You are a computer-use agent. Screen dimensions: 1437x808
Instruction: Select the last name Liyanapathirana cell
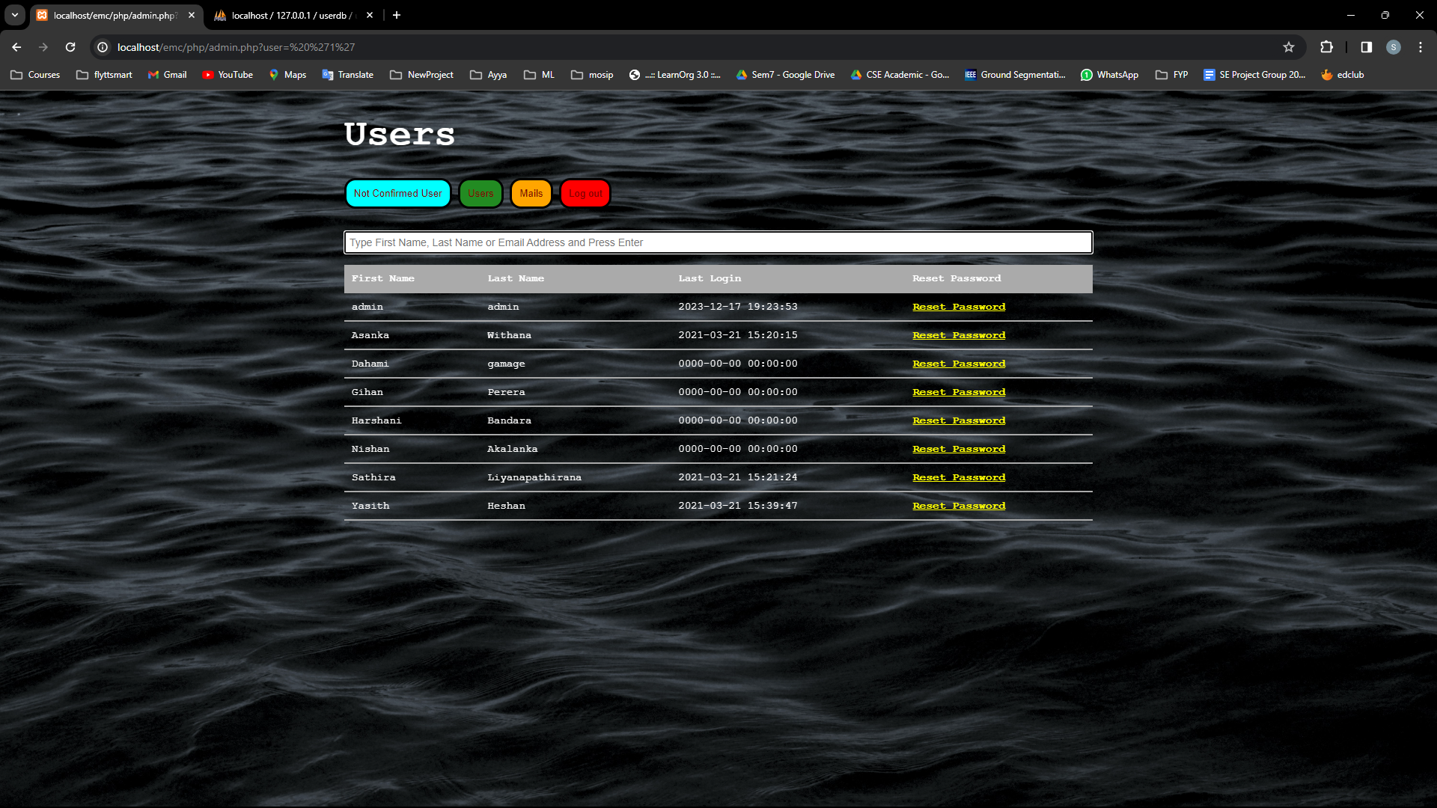coord(534,477)
